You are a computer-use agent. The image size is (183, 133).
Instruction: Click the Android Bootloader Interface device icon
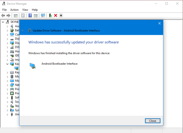(33, 66)
